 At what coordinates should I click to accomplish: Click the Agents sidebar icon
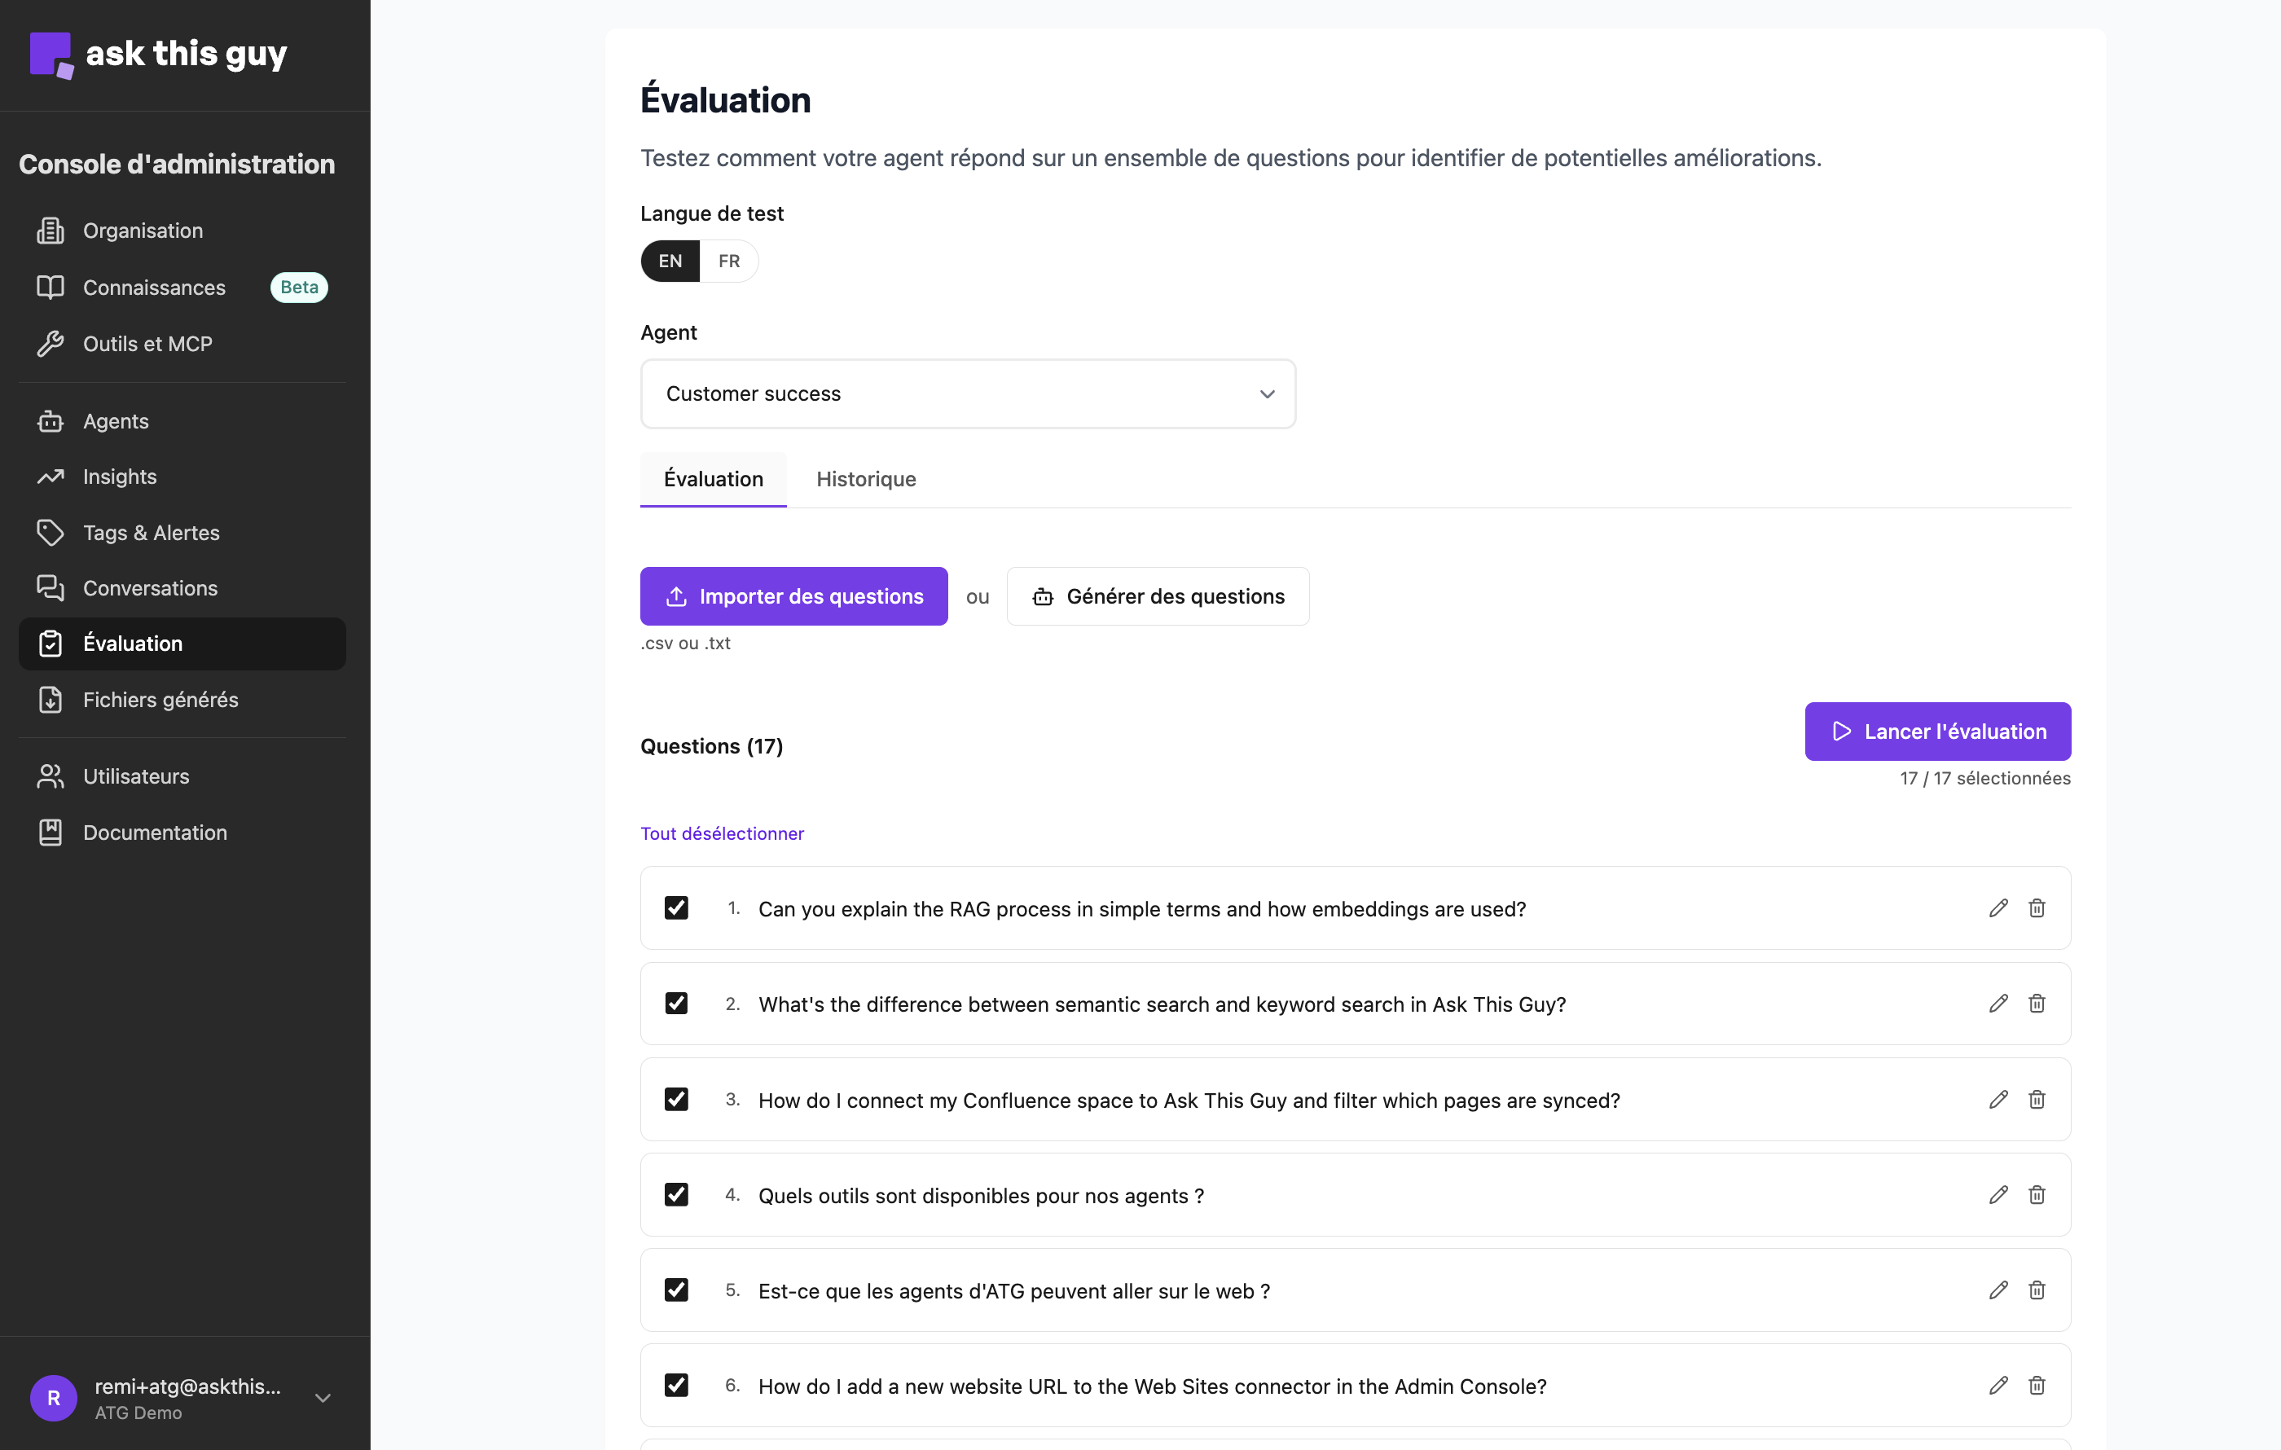(x=52, y=420)
